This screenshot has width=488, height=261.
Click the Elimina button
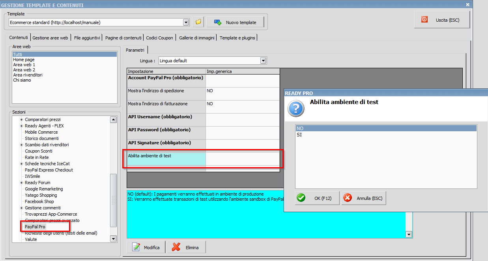187,247
